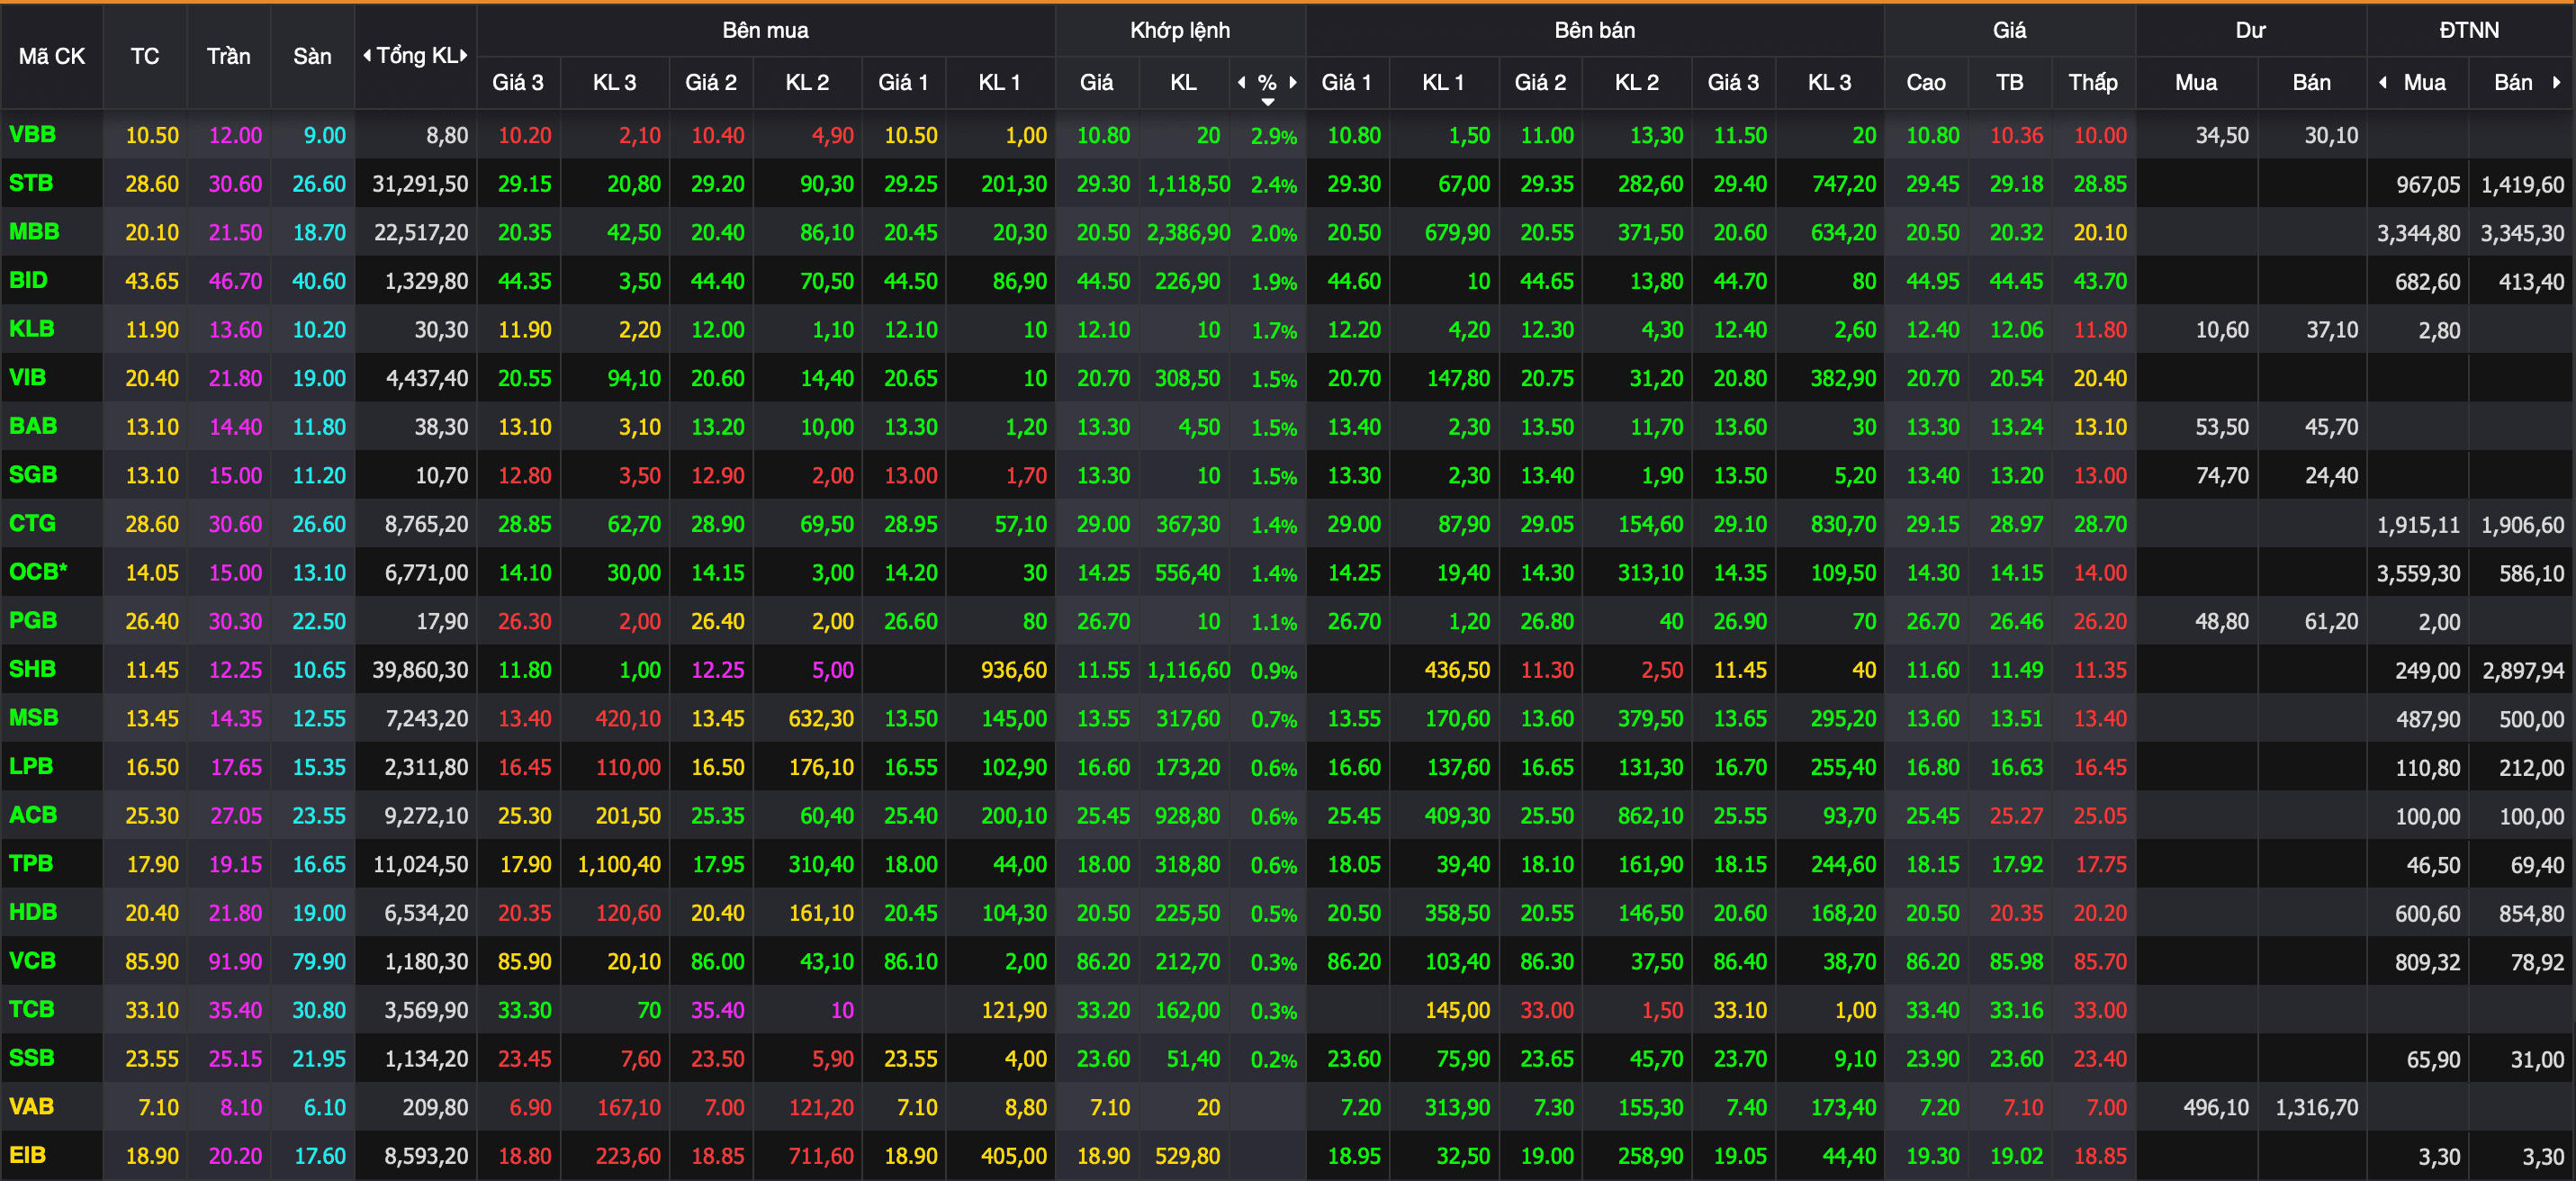
Task: Click MBB matched volume 2,386,90
Action: [x=1189, y=233]
